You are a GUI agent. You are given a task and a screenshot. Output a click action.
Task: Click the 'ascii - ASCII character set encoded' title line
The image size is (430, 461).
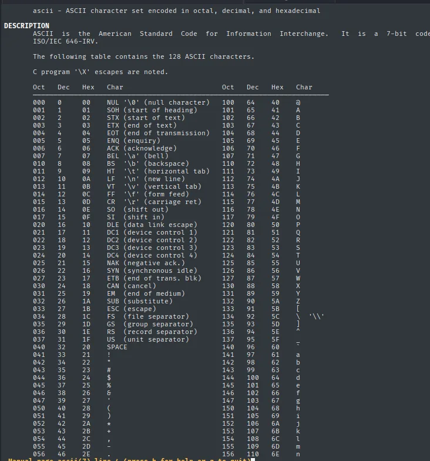(176, 11)
